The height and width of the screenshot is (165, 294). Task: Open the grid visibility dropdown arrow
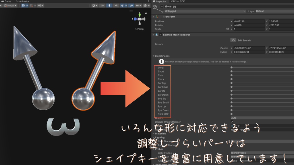27,6
